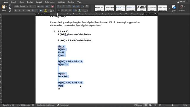
Task: Start a numbered list
Action: click(64, 6)
